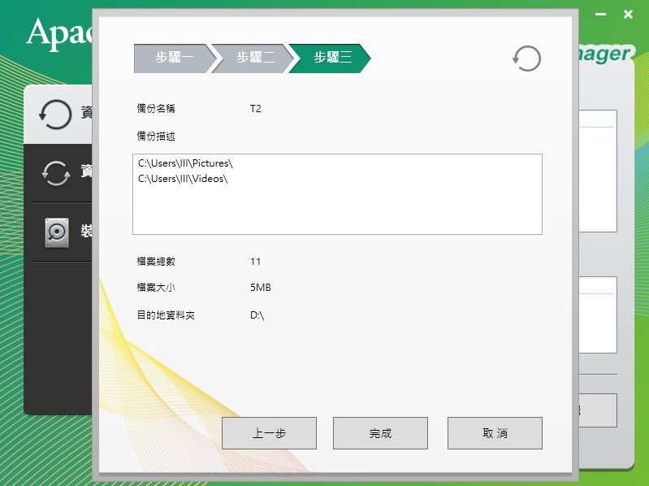Screen dimensions: 649x486
Task: Click the 目的地資料夾 label
Action: coord(166,315)
